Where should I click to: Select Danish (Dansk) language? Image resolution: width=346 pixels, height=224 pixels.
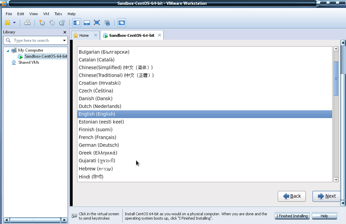click(204, 99)
